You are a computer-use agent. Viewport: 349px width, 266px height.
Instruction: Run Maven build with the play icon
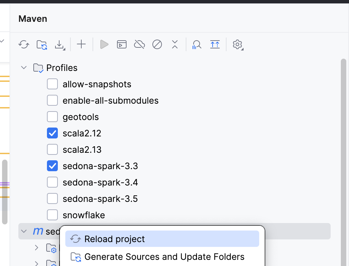point(104,44)
